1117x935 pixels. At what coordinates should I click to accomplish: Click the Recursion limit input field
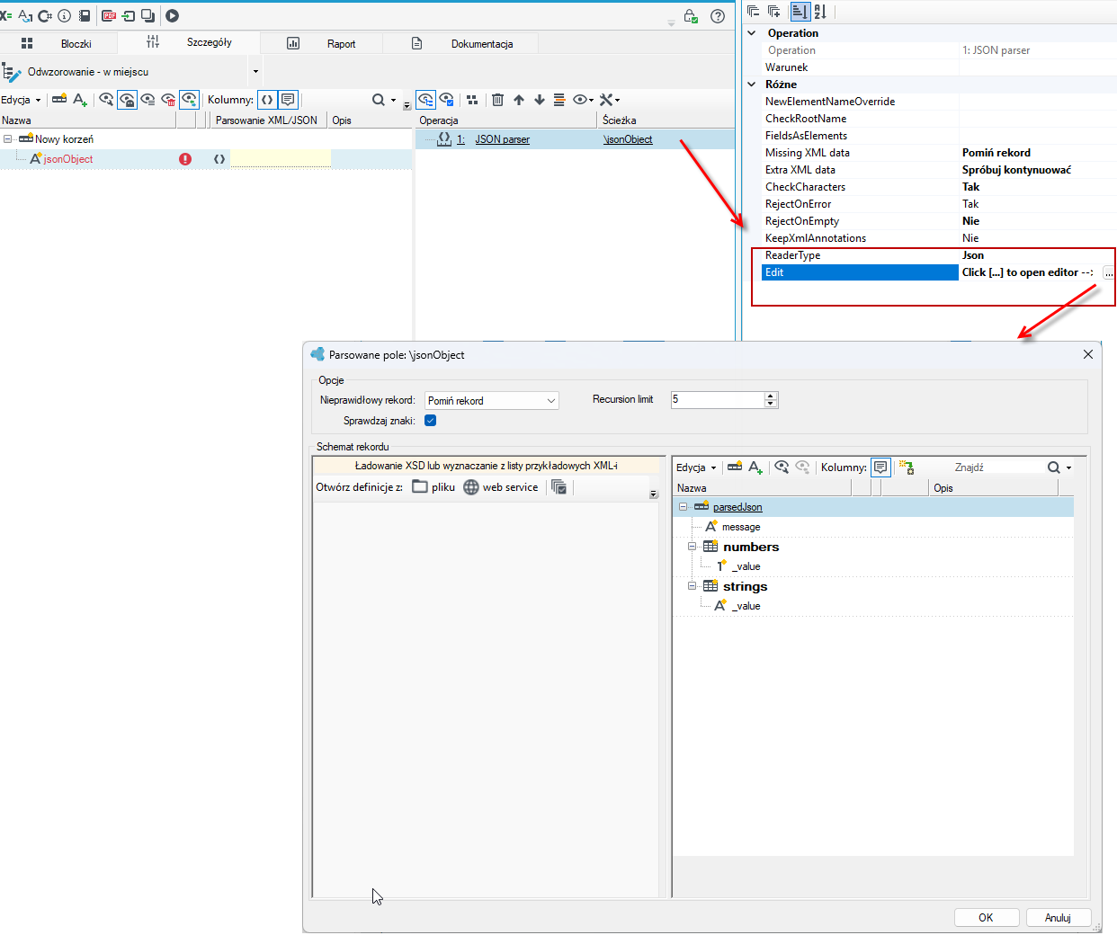click(x=718, y=400)
